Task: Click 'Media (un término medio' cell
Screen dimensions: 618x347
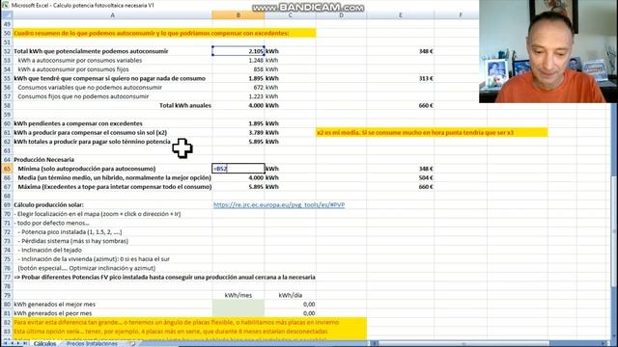Action: coord(112,177)
